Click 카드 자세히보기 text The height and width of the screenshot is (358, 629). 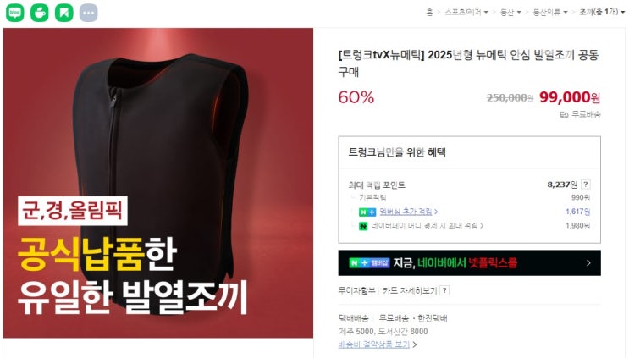pos(410,290)
